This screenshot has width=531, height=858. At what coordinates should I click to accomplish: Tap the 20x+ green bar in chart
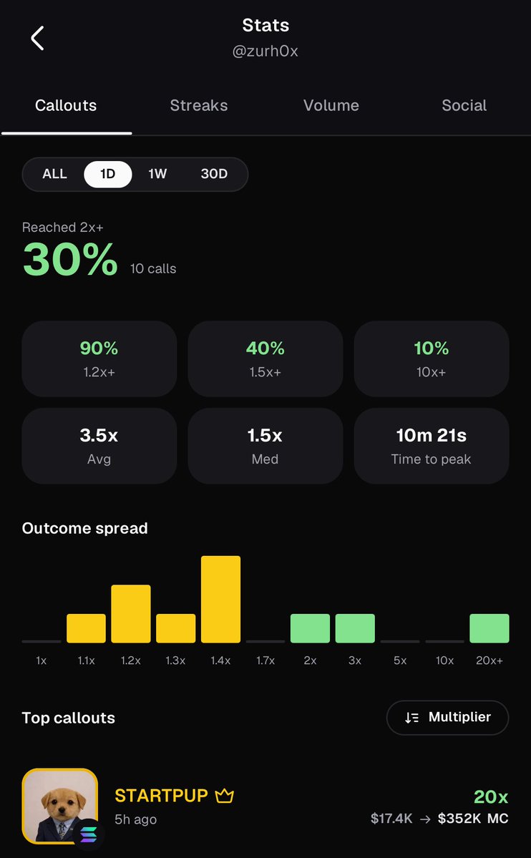click(x=489, y=628)
